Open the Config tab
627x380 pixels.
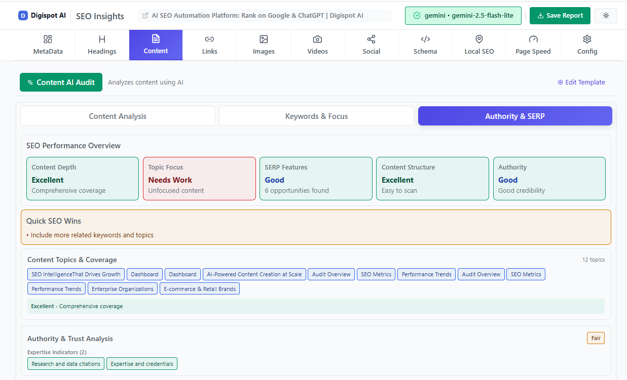(587, 45)
